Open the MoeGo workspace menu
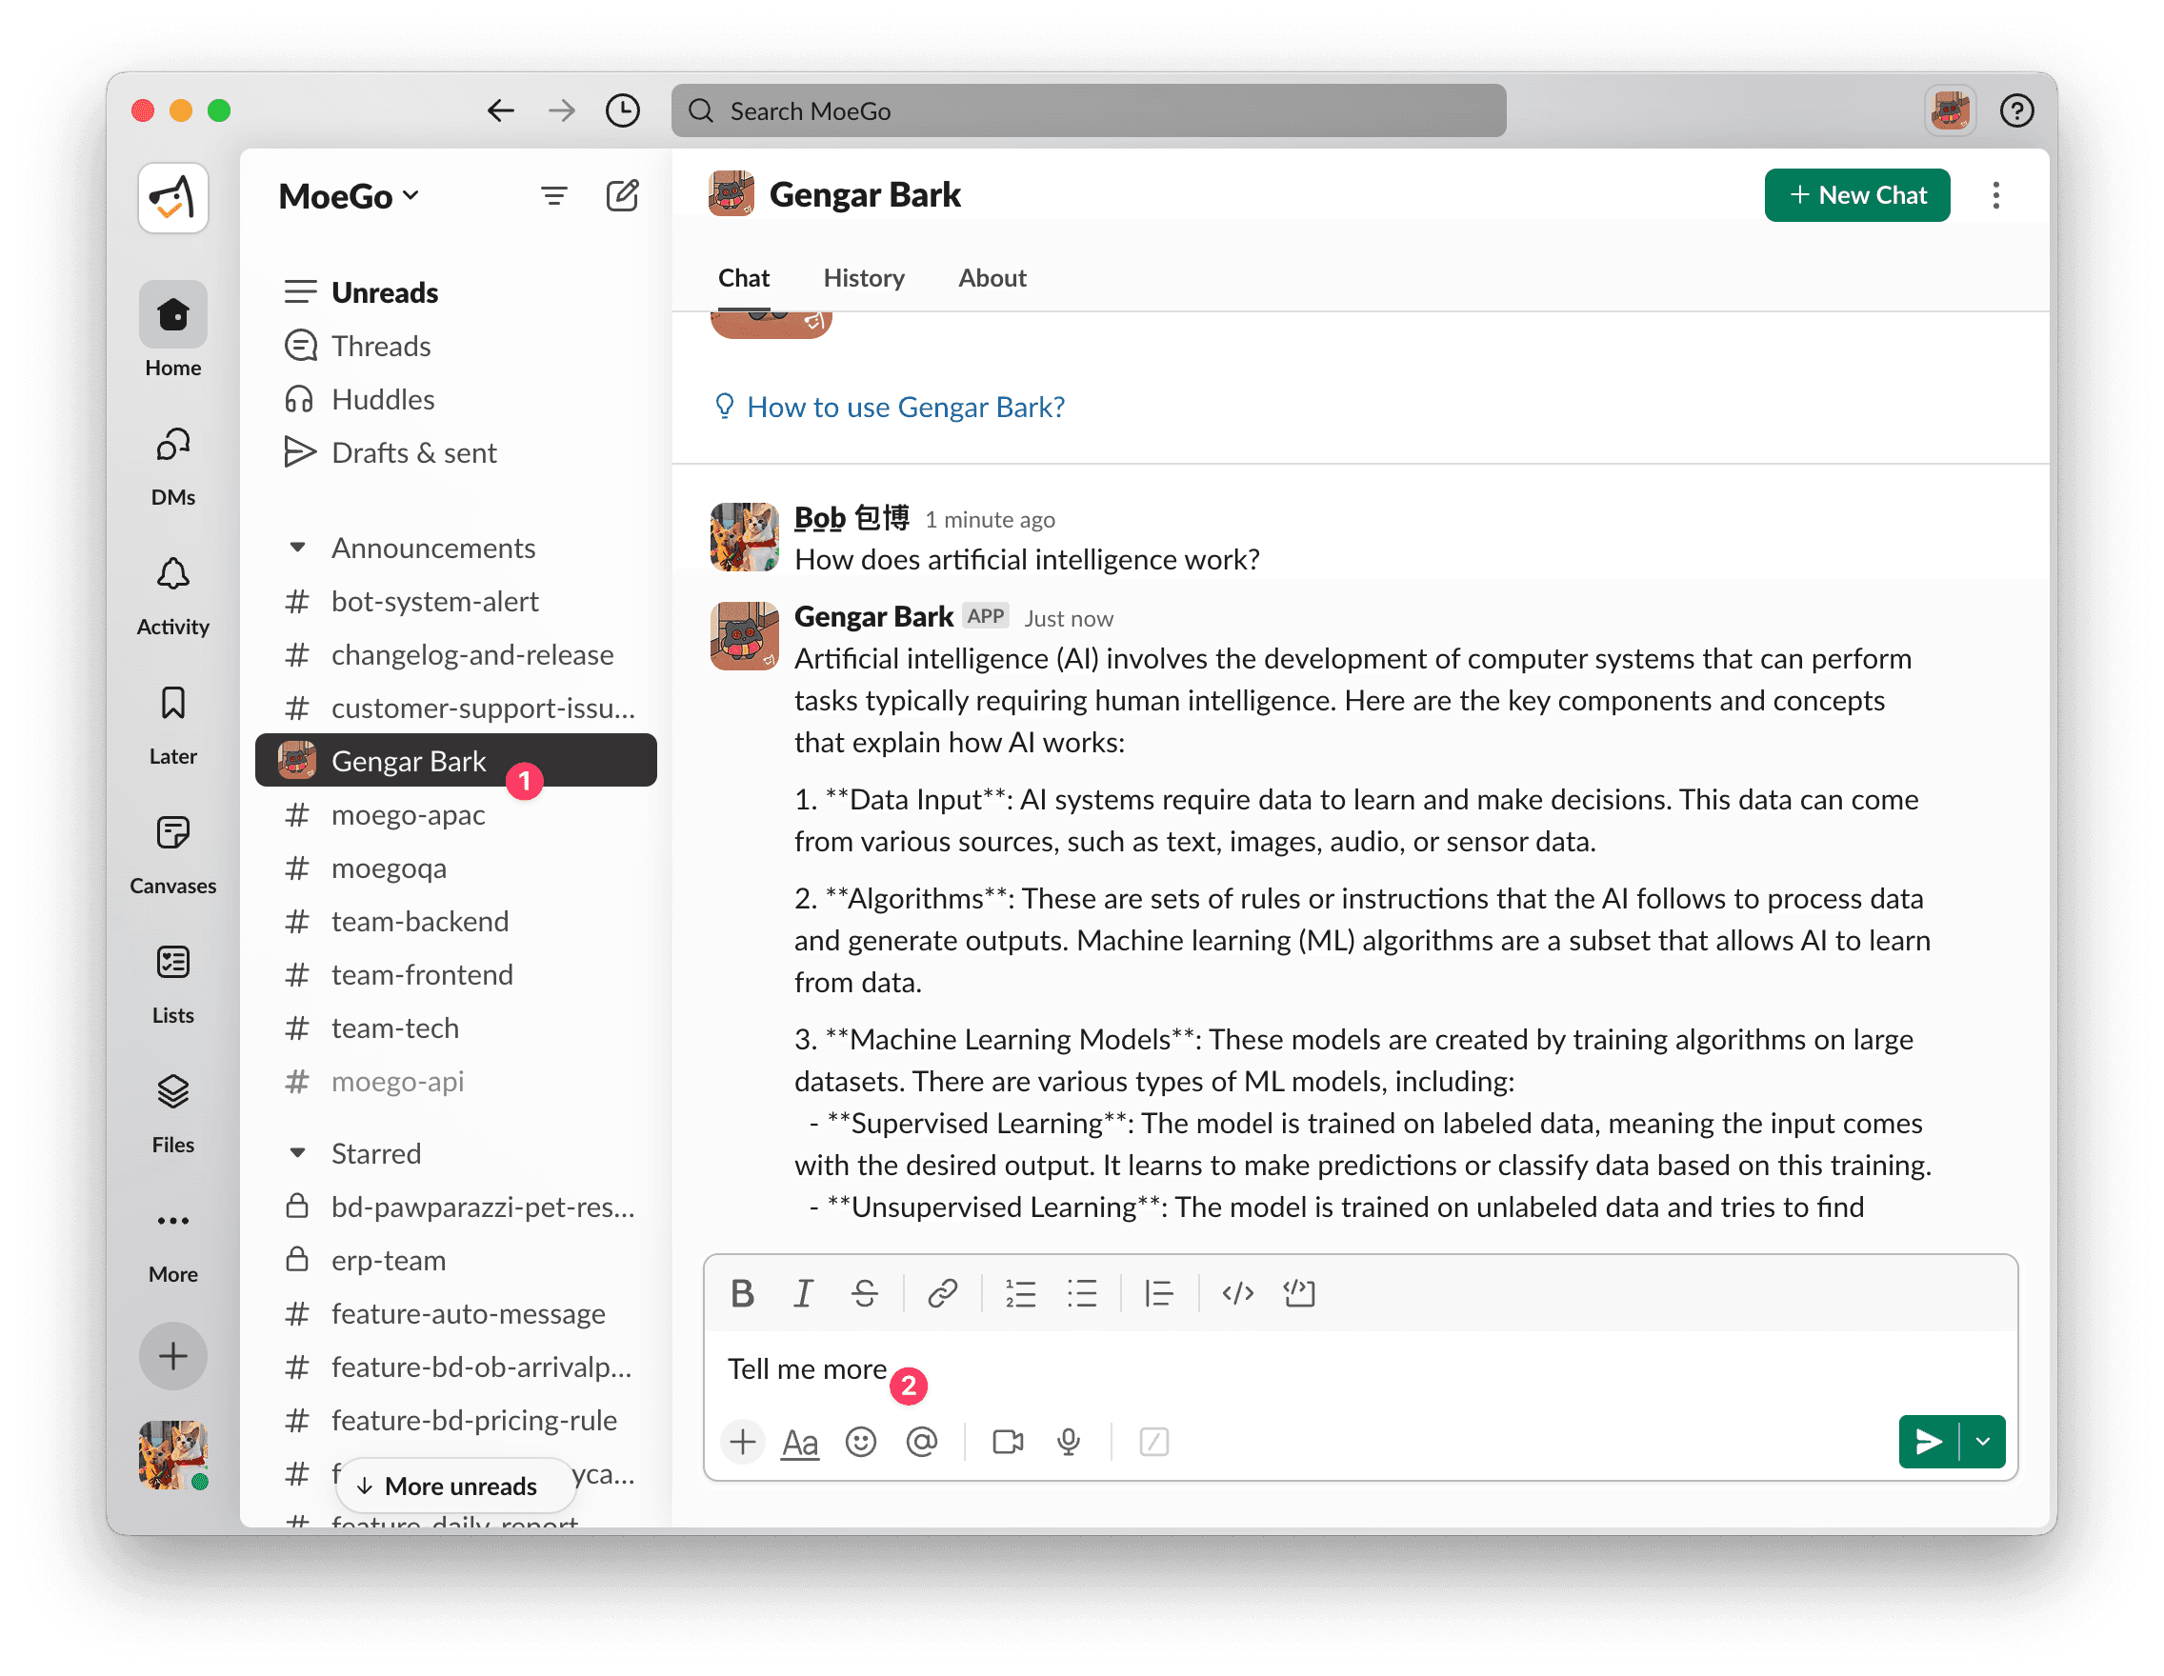The width and height of the screenshot is (2164, 1676). pyautogui.click(x=349, y=196)
